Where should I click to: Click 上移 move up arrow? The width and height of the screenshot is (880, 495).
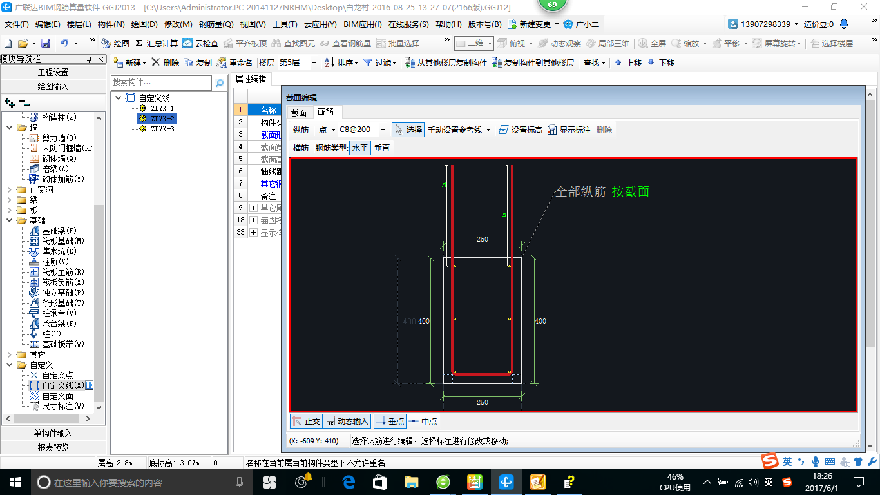[628, 63]
